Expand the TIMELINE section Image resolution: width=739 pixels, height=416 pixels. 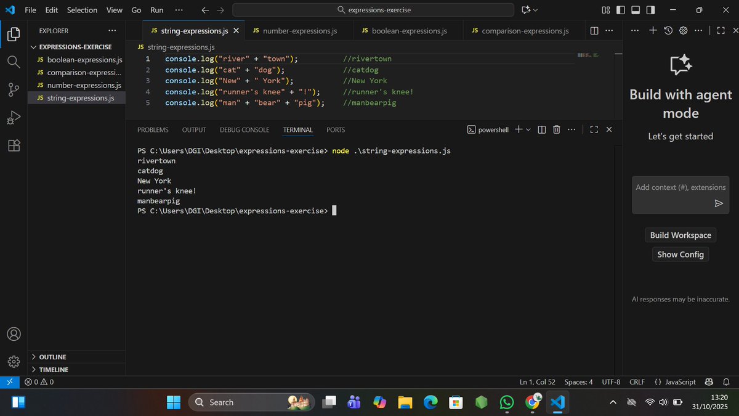point(52,369)
